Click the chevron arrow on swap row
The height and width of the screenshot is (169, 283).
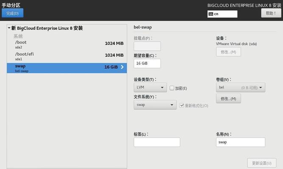(122, 67)
